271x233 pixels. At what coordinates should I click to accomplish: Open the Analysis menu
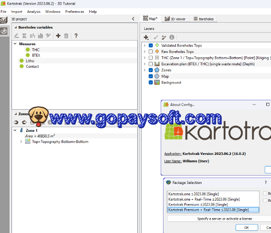tap(33, 12)
